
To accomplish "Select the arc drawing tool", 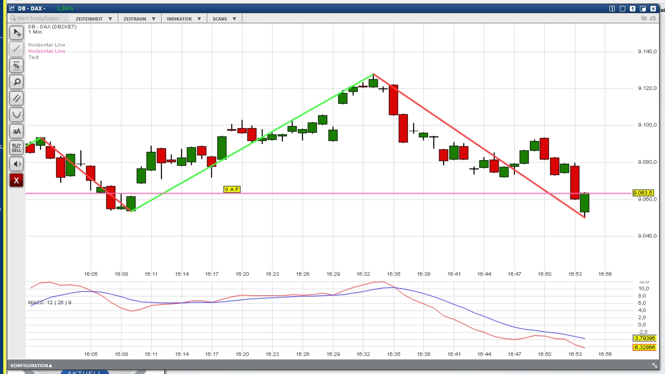I will pyautogui.click(x=16, y=114).
